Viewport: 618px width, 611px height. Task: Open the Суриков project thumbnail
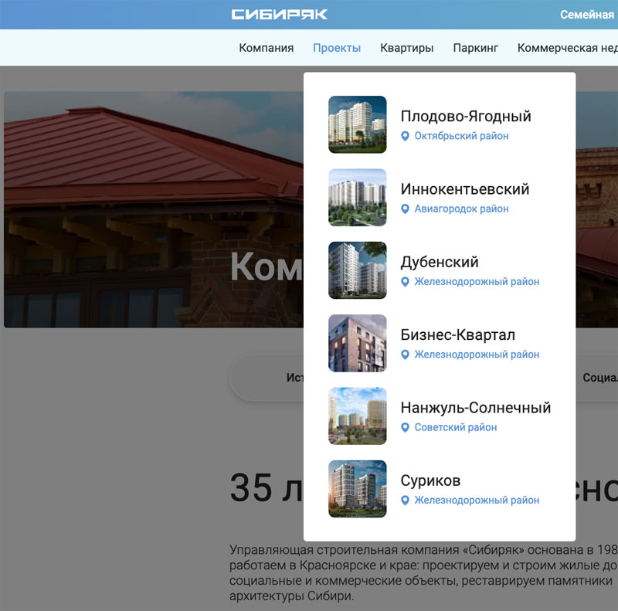358,489
